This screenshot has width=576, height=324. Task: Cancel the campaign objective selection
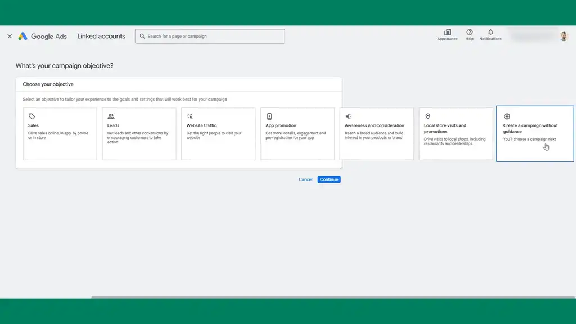[x=305, y=179]
